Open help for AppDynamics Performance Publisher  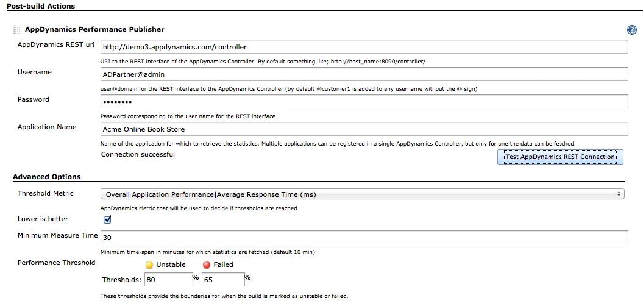[x=632, y=30]
